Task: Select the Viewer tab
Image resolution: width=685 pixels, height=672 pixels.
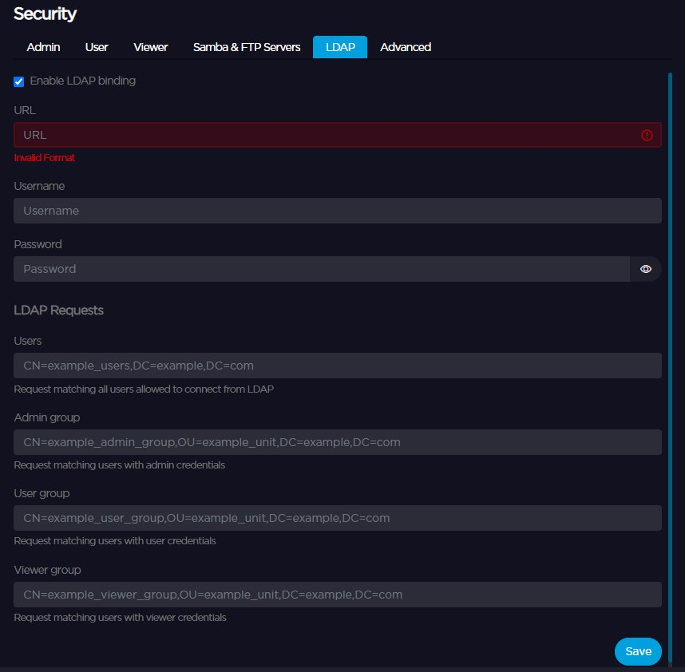Action: point(150,47)
